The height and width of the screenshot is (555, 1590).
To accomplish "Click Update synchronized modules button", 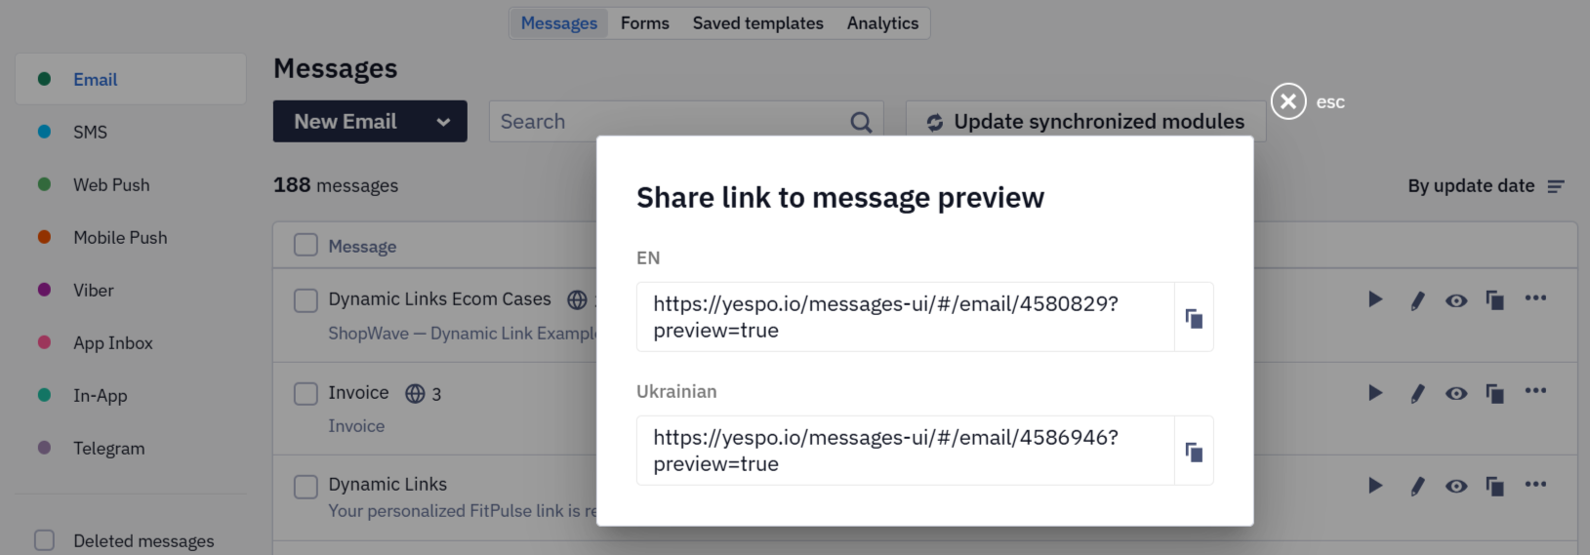I will pyautogui.click(x=1085, y=122).
